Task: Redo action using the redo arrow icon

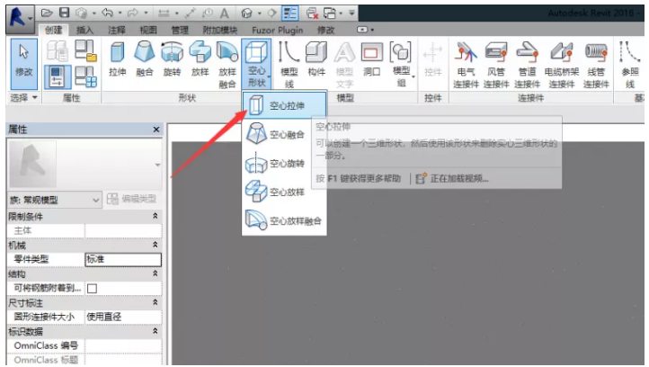Action: click(132, 13)
